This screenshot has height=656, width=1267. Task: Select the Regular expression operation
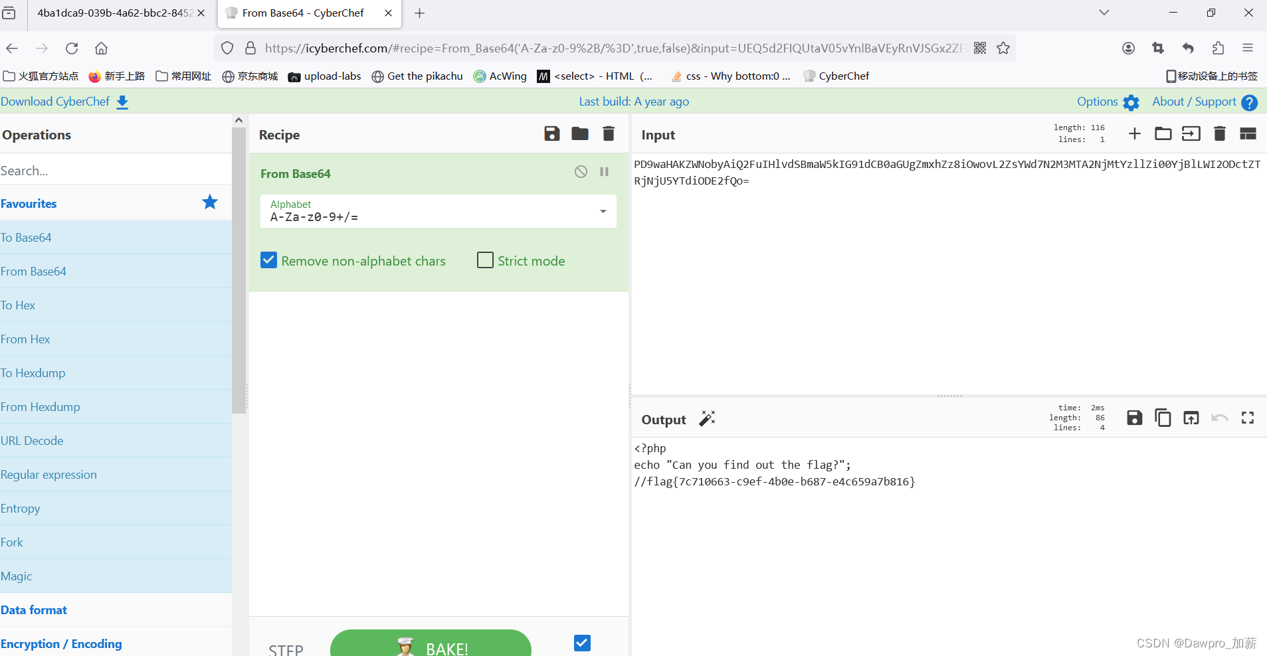coord(116,475)
